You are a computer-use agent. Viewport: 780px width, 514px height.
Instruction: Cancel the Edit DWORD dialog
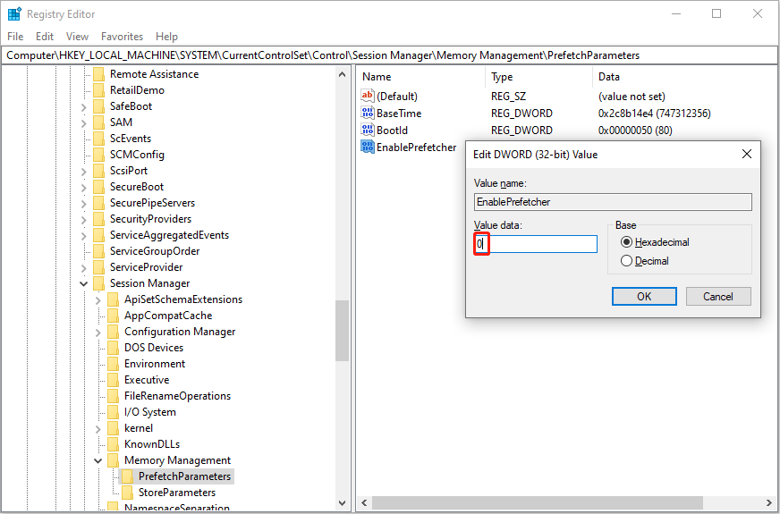[x=717, y=296]
